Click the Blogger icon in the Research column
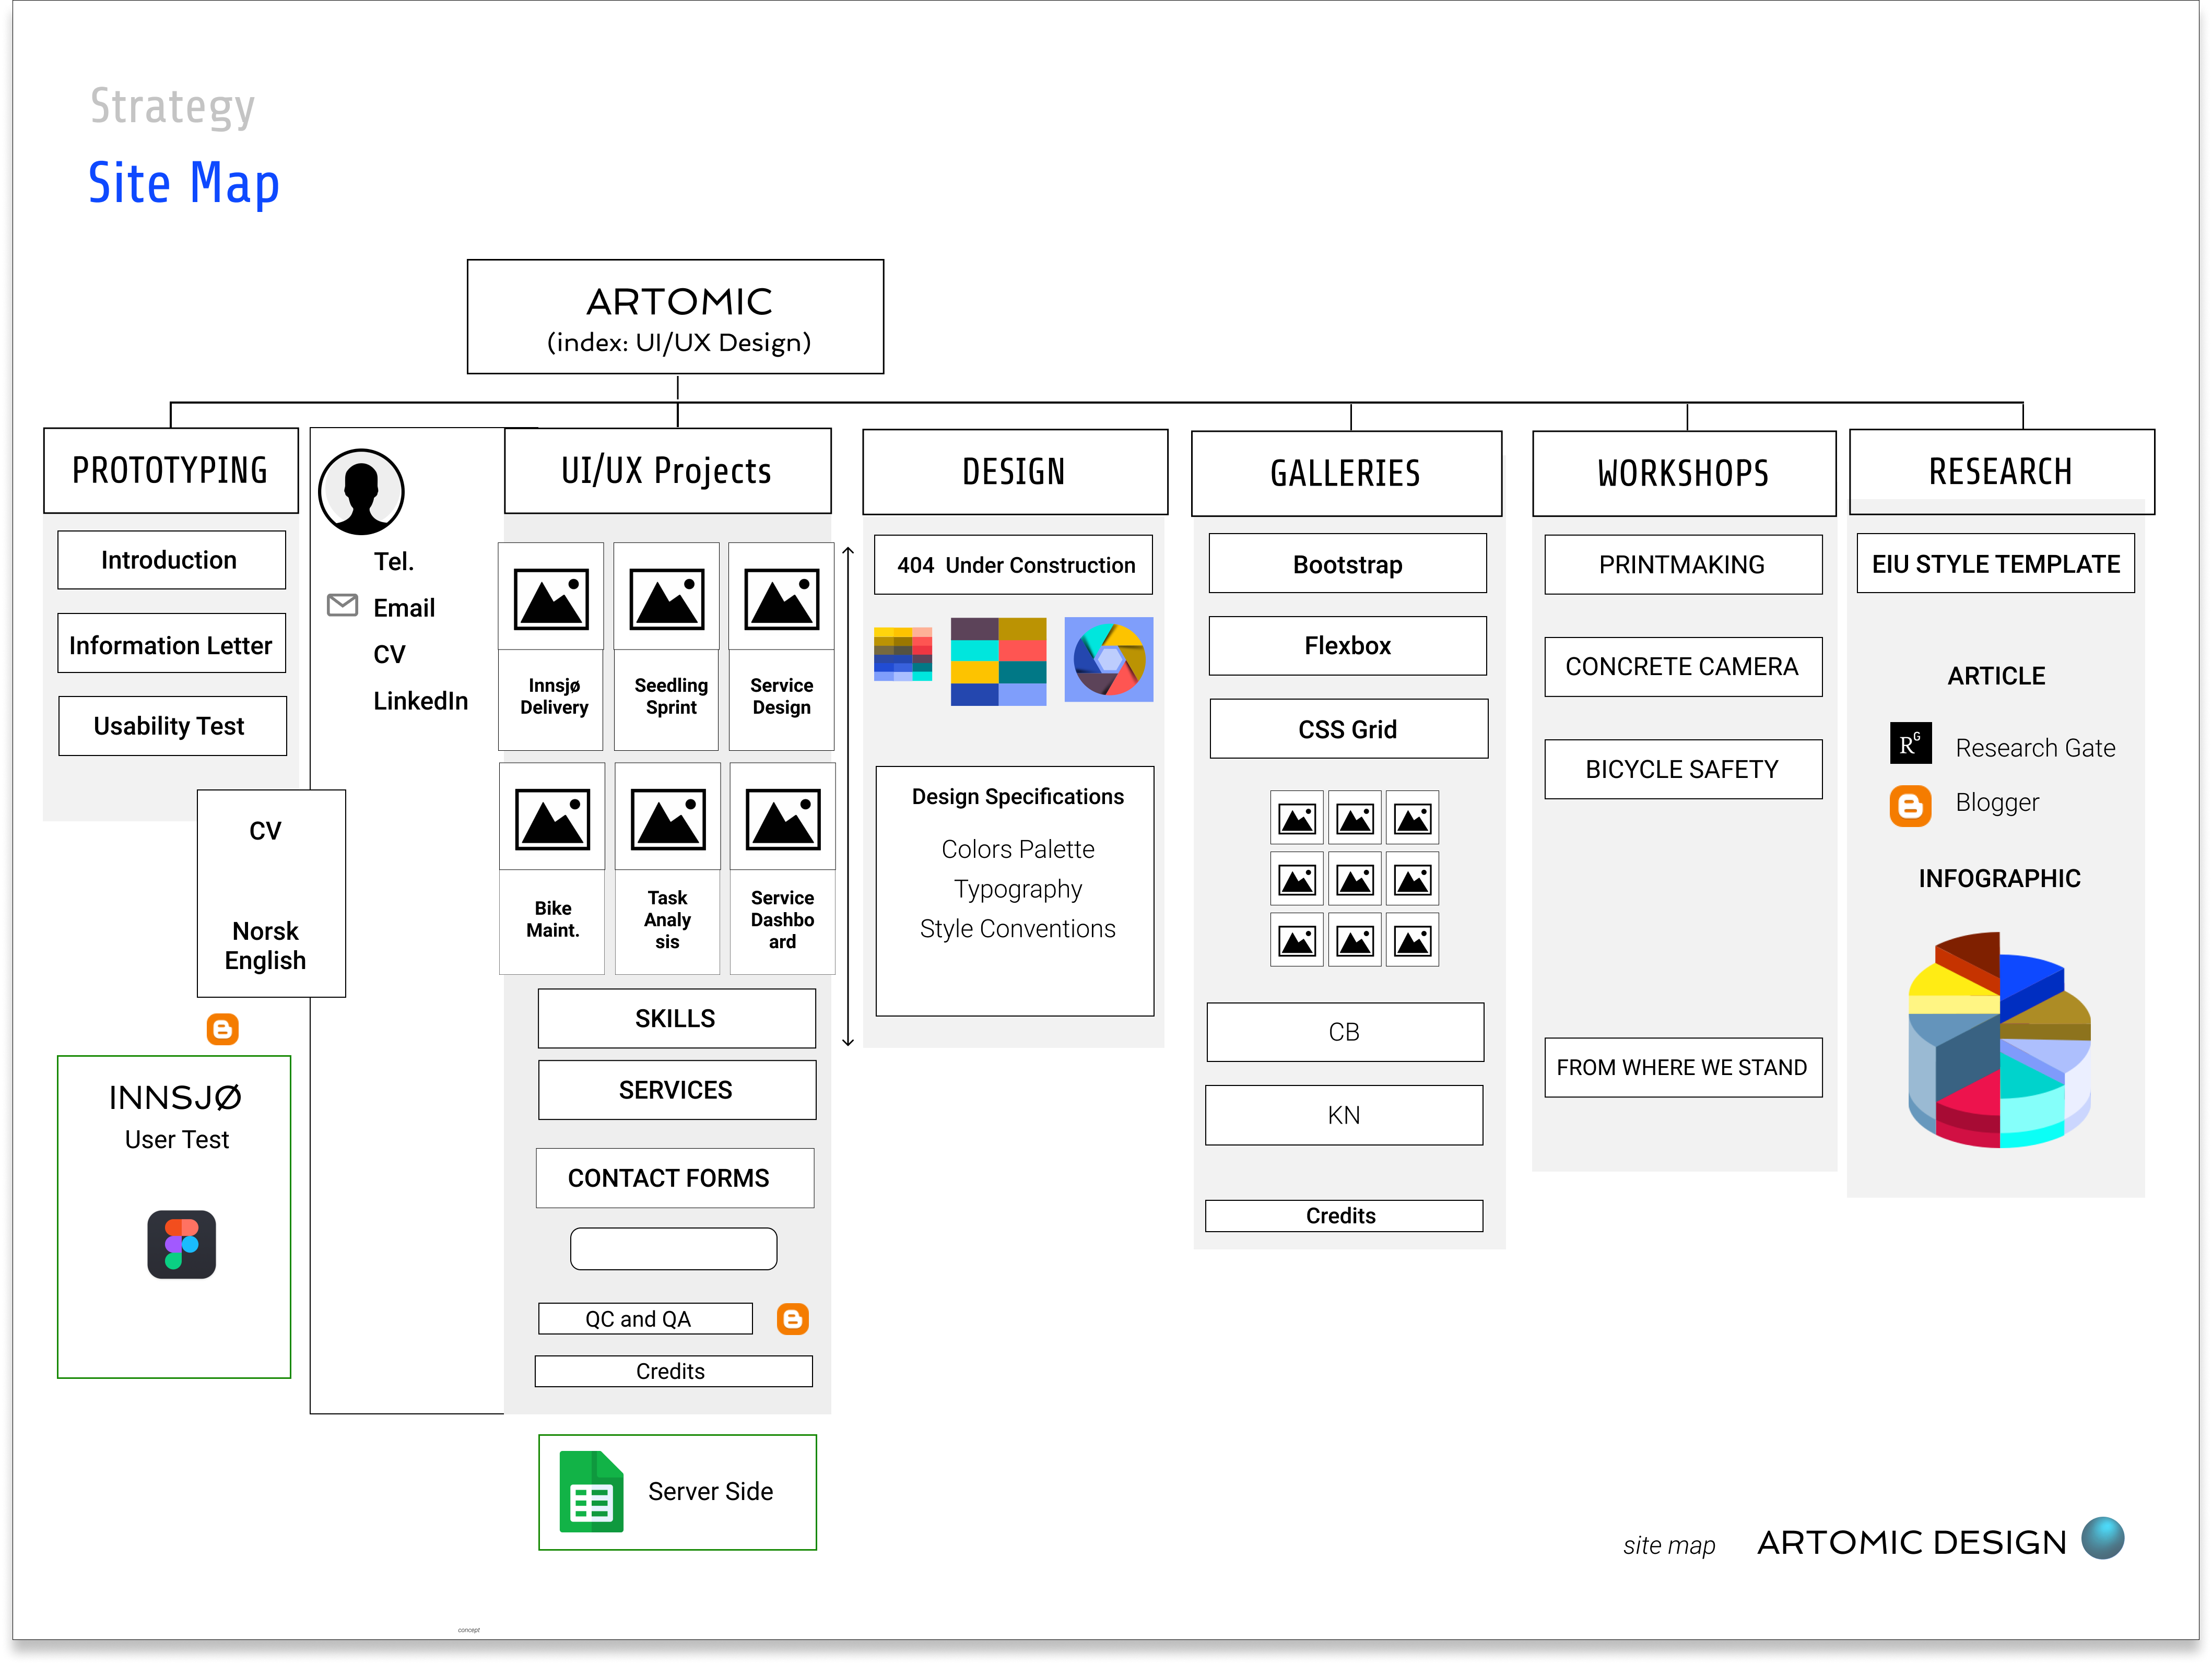The image size is (2212, 1665). [x=1910, y=805]
